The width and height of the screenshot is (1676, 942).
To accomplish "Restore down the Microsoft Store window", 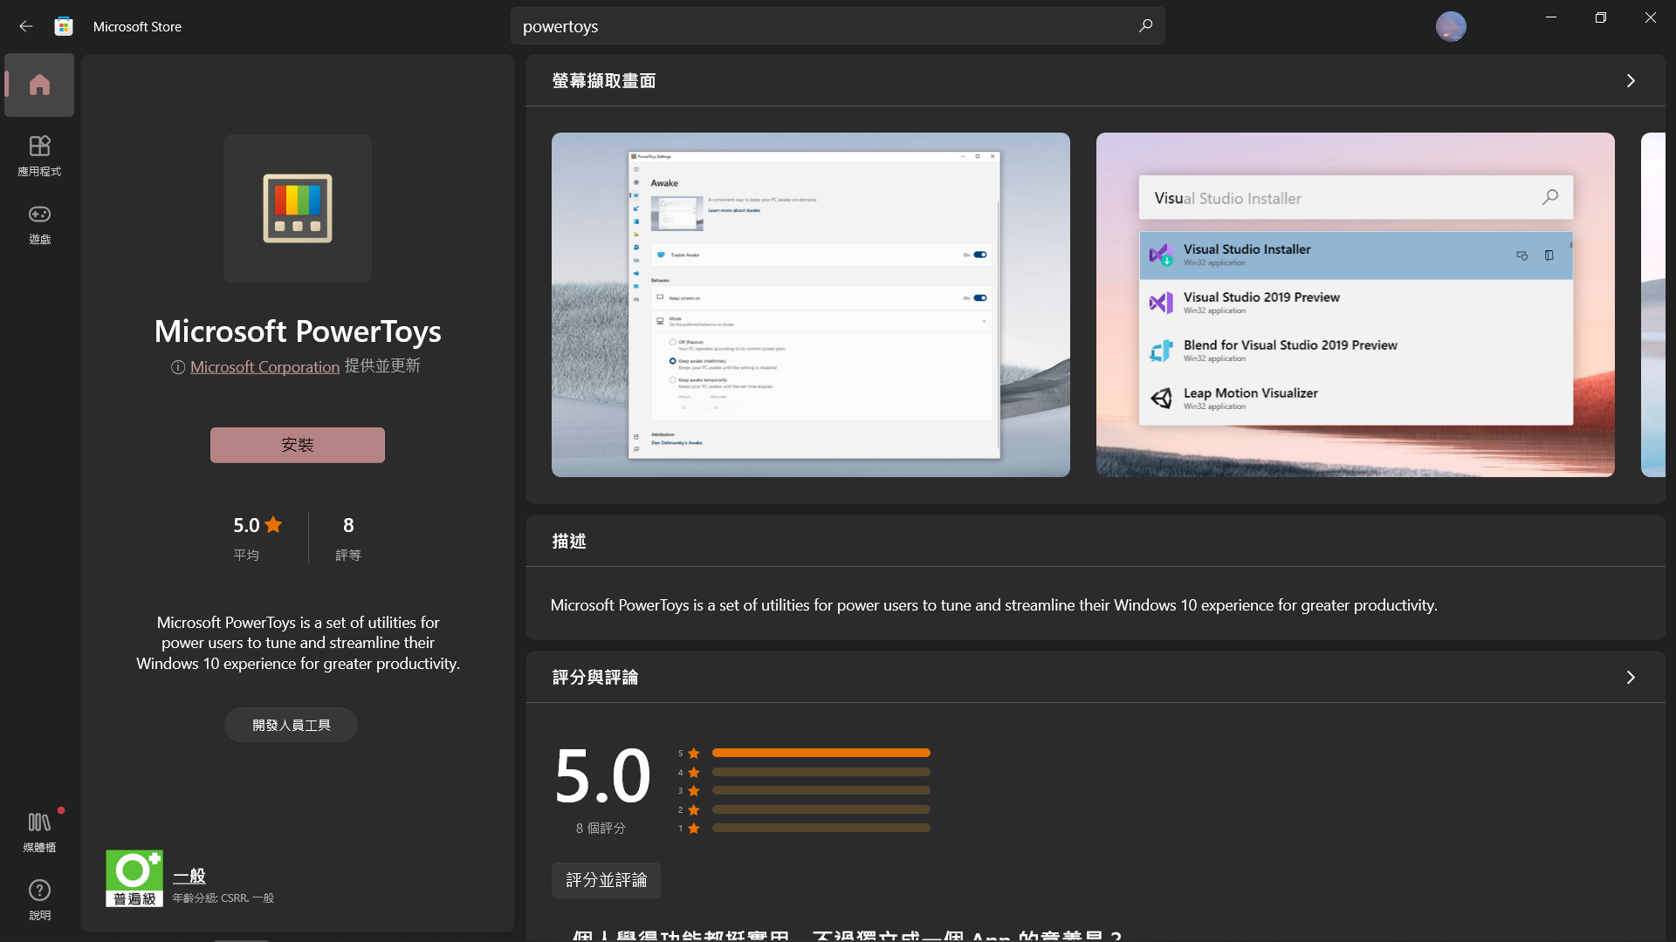I will [x=1601, y=17].
